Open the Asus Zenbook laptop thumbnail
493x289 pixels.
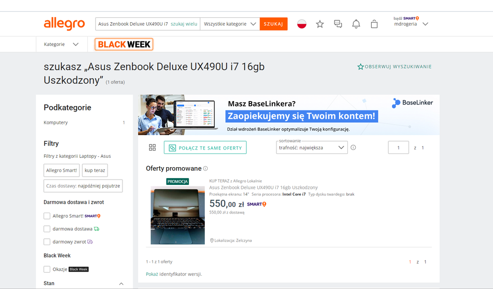[x=178, y=215]
